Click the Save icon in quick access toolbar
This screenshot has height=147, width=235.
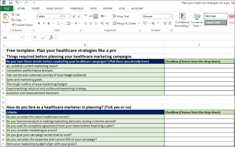point(10,3)
